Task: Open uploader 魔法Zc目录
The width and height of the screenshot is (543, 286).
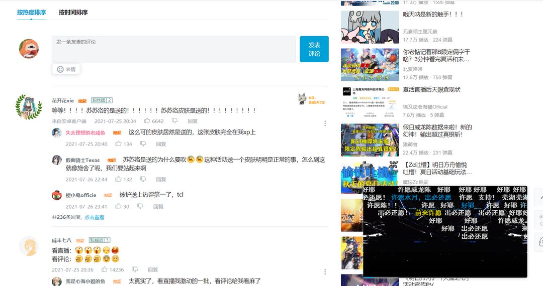Action: [415, 182]
